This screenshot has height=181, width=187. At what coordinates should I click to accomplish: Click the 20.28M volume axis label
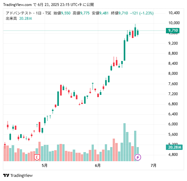174,147
